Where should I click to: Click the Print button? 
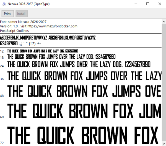(8, 14)
